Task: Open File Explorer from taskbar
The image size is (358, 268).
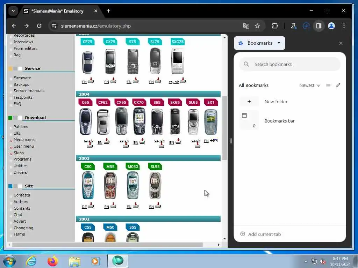Action: [74, 261]
